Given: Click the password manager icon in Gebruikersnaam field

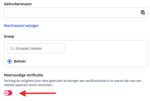Looking at the screenshot, I should [x=143, y=13].
